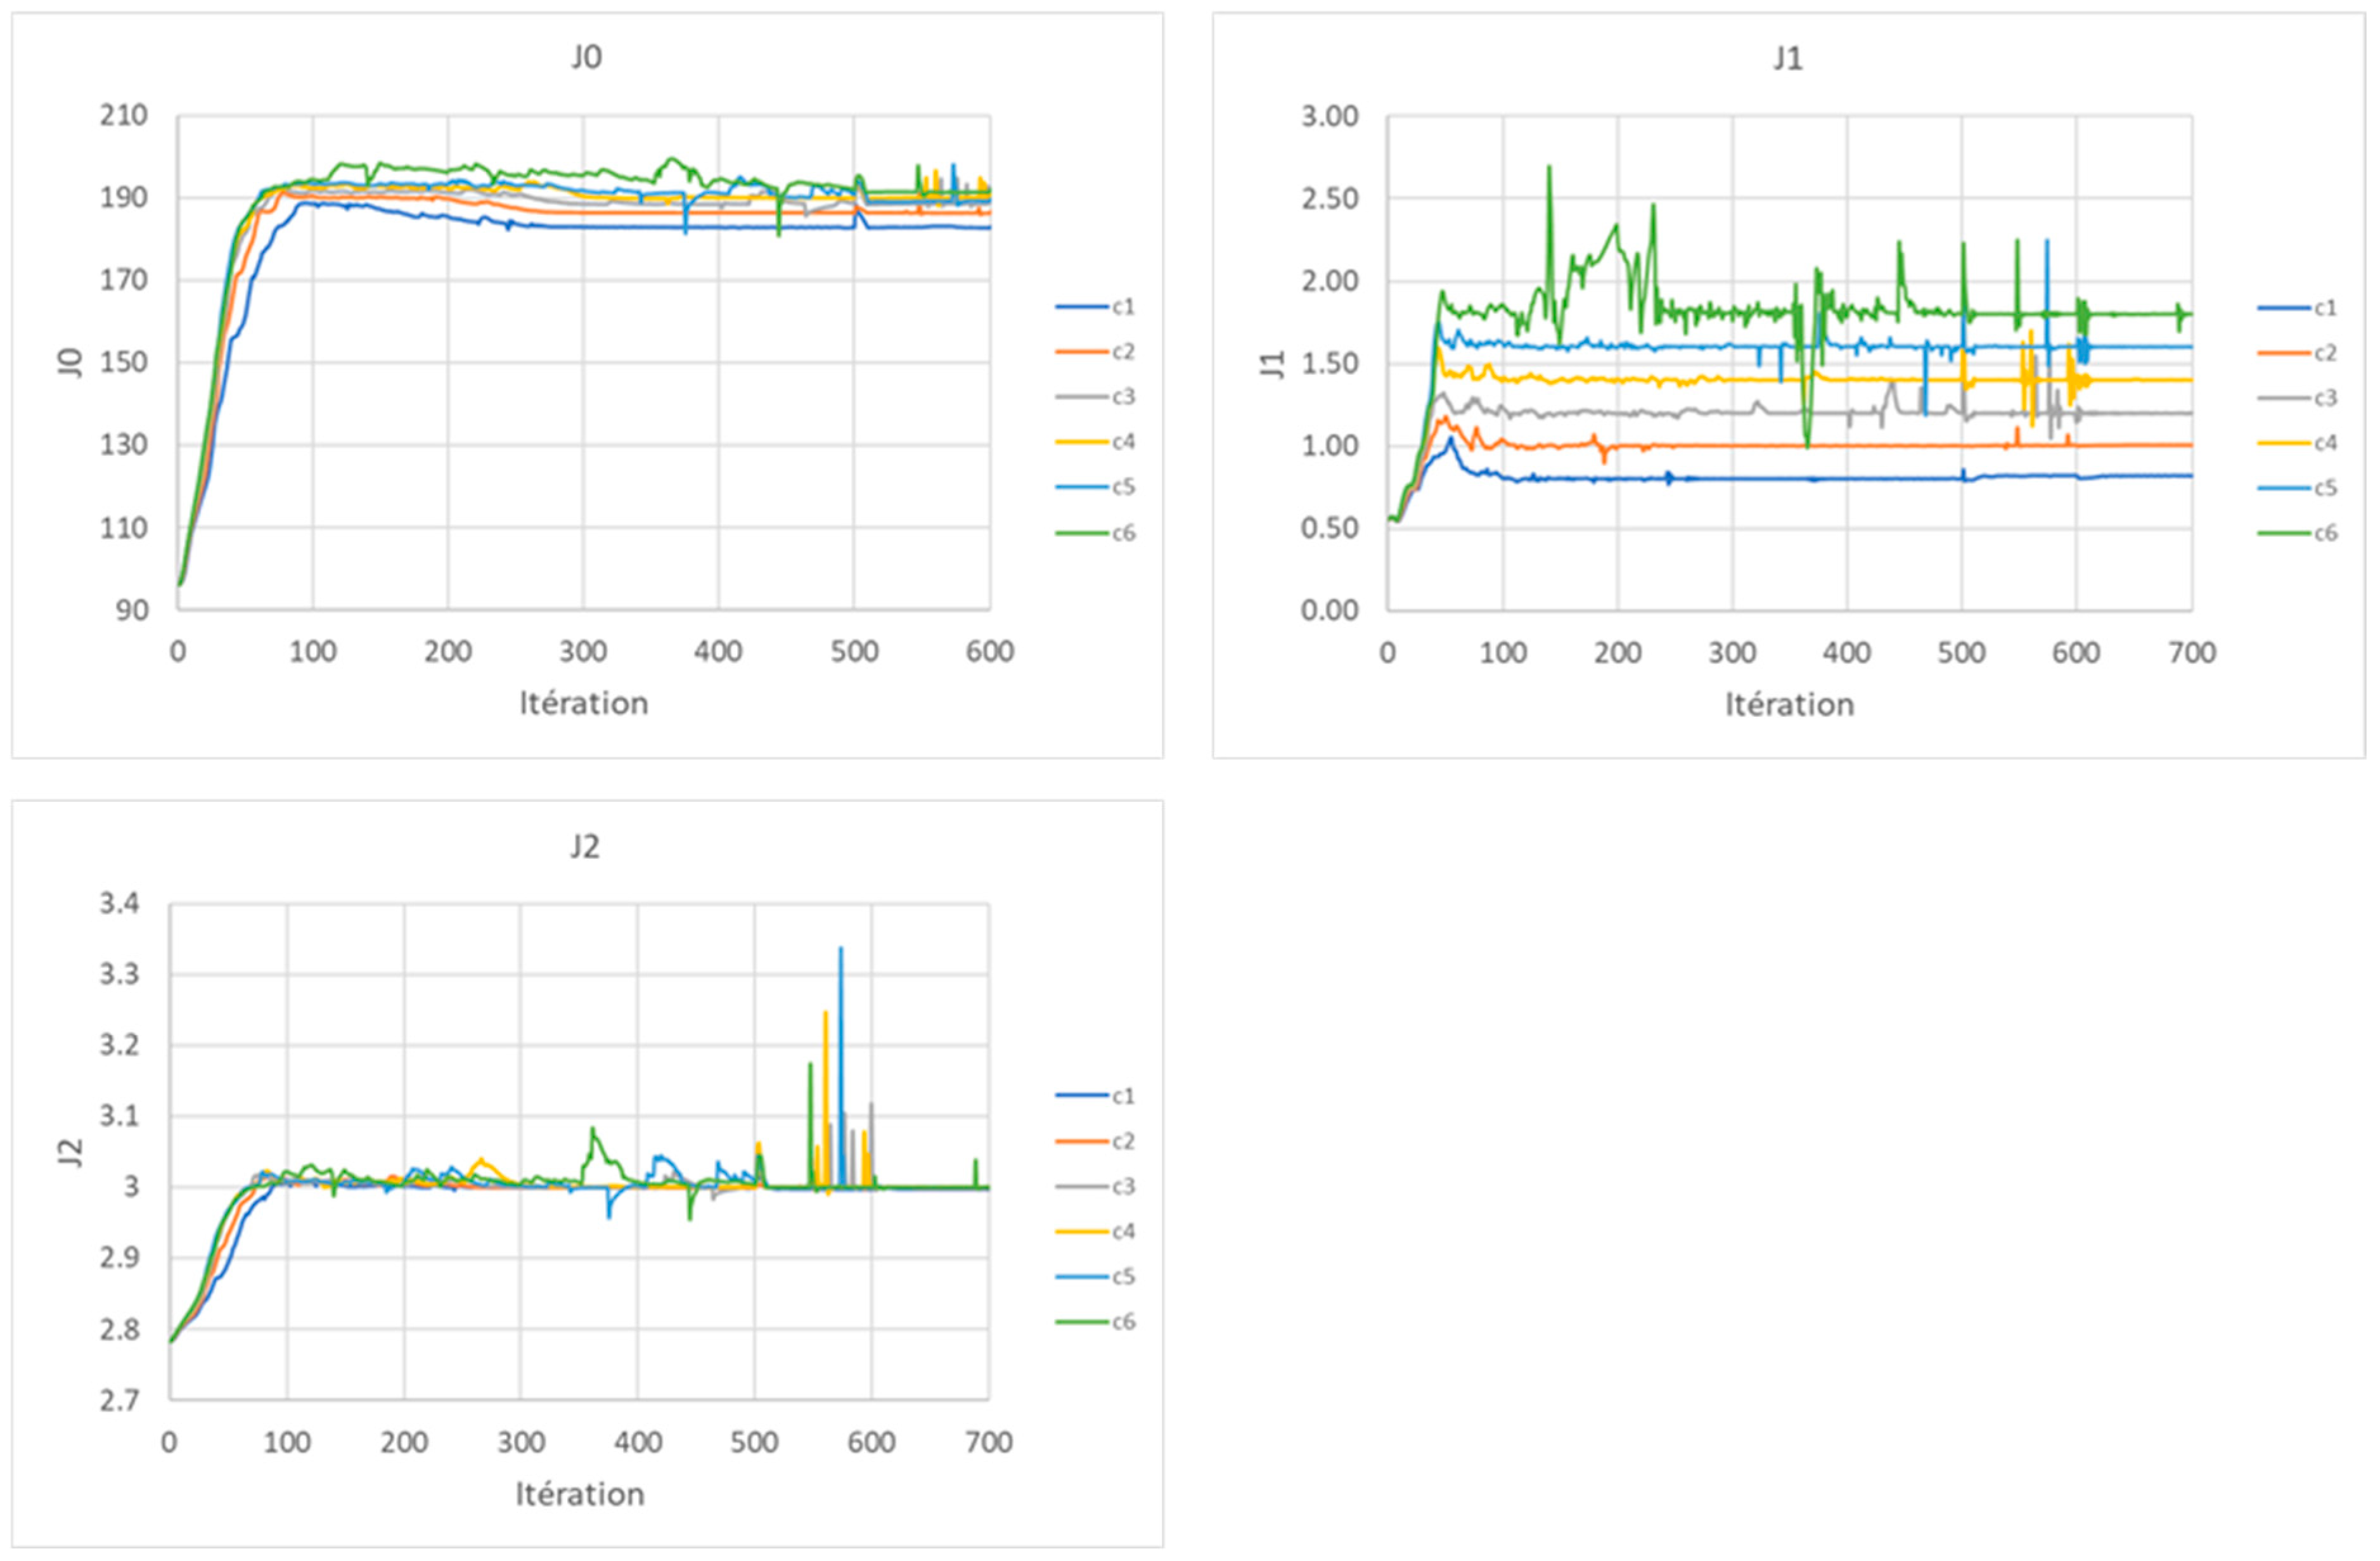The height and width of the screenshot is (1561, 2380).
Task: Click the vertical J0 axis title
Action: [x=70, y=362]
